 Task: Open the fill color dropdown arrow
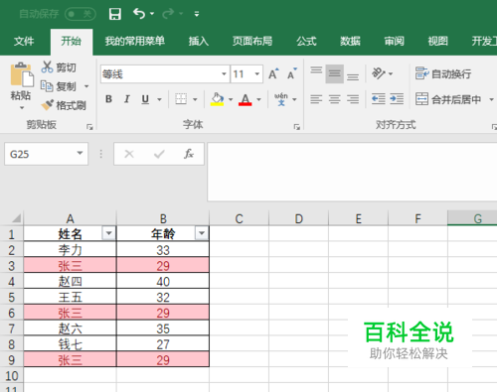(231, 99)
